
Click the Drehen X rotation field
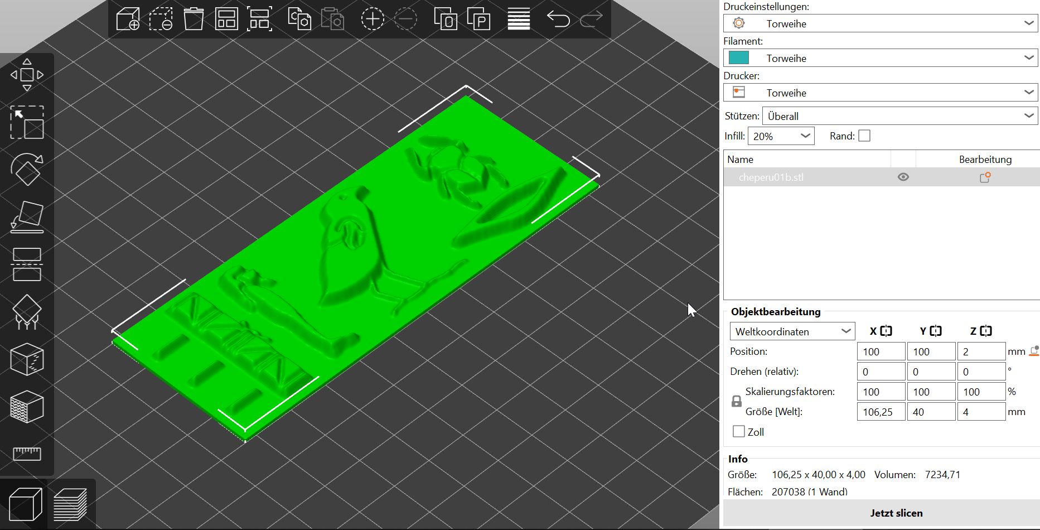click(881, 372)
